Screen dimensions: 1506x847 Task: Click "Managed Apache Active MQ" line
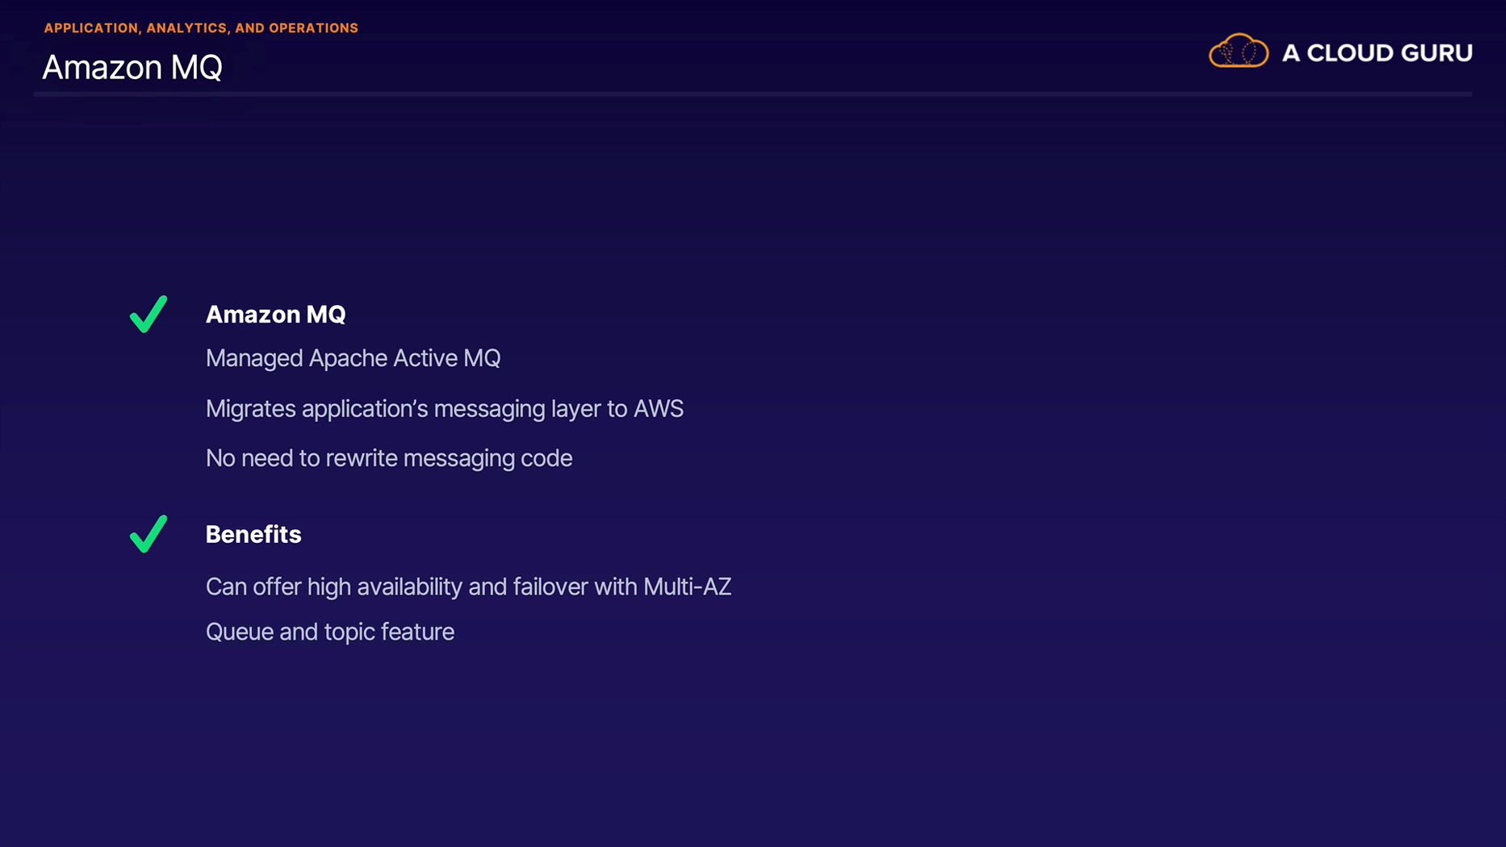353,358
